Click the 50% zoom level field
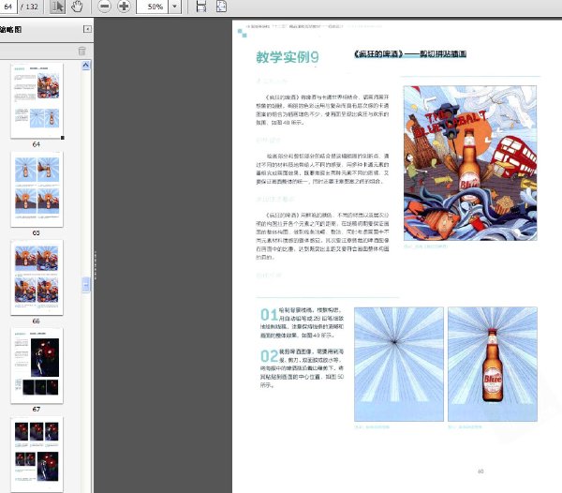562x493 pixels. (x=152, y=7)
